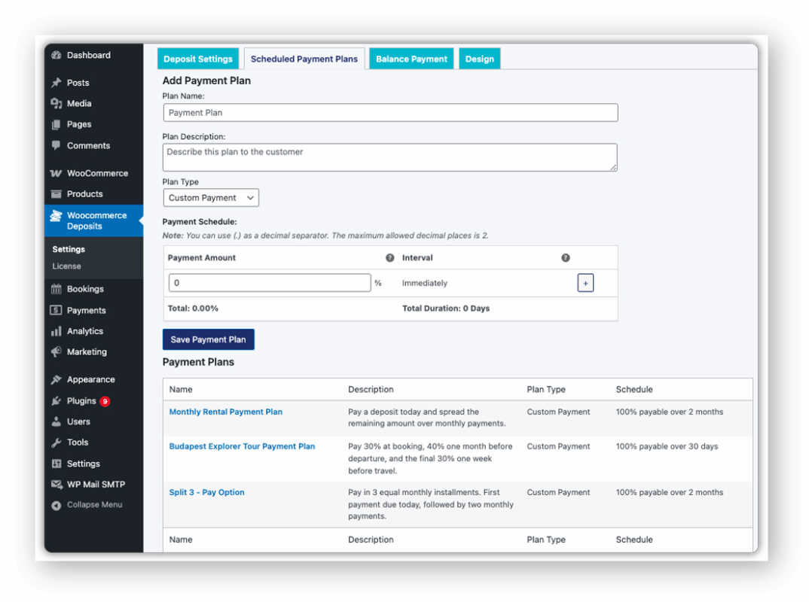Click 'Total Duration: 0 Days' text
Image resolution: width=809 pixels, height=602 pixels.
tap(446, 309)
